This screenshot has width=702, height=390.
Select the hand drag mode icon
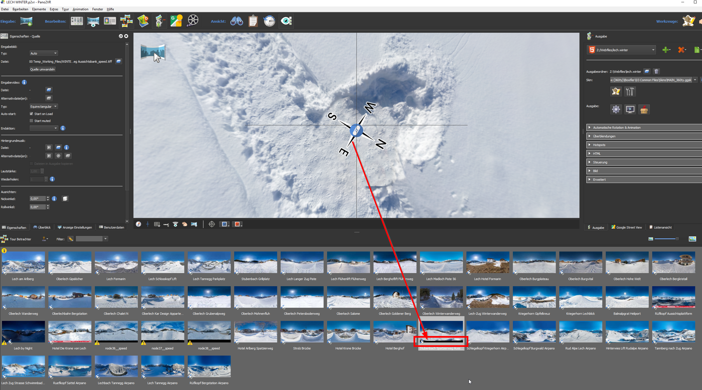[x=185, y=224]
